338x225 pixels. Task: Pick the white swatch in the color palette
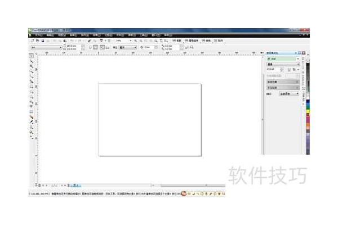click(308, 98)
